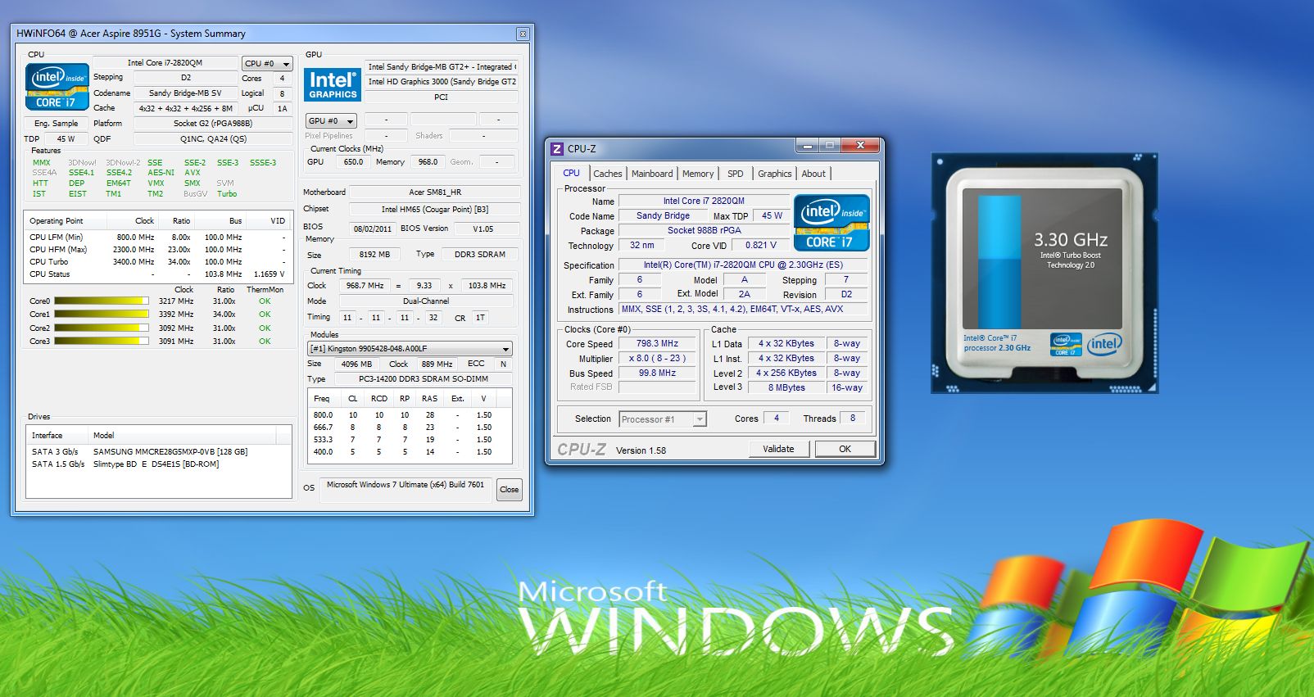Open the CPU #0 selector dropdown
This screenshot has width=1314, height=697.
(267, 63)
